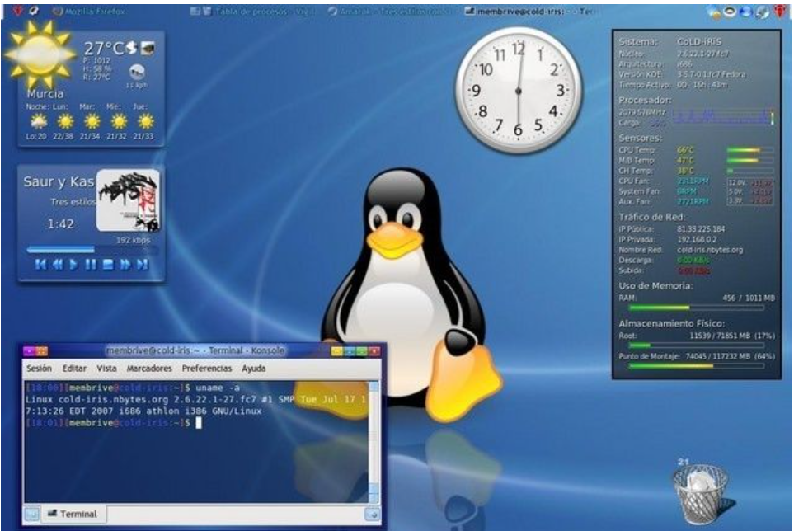Image resolution: width=794 pixels, height=531 pixels.
Task: Click the album cover thumbnail
Action: [128, 201]
